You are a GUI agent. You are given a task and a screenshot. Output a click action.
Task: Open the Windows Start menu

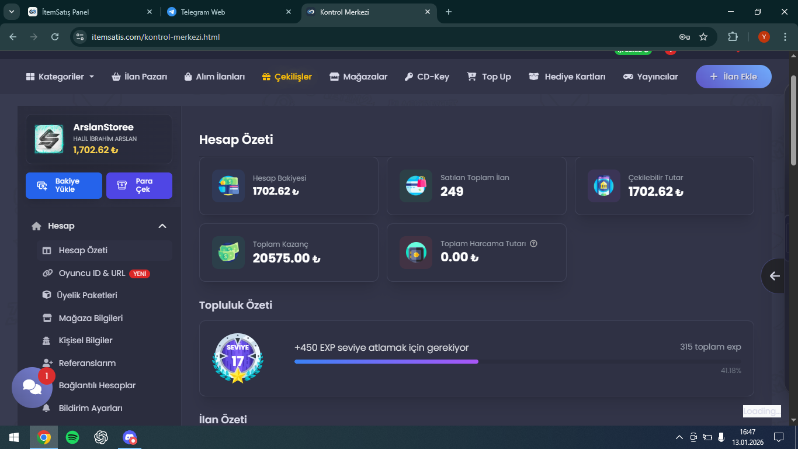click(x=14, y=437)
